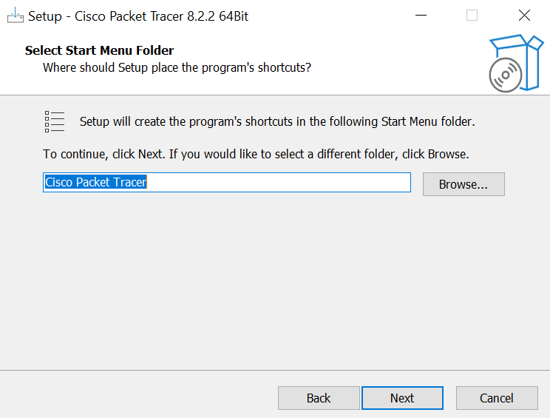Screen dimensions: 550x418
Task: Click the 'Select Start Menu Folder' heading
Action: [x=99, y=50]
